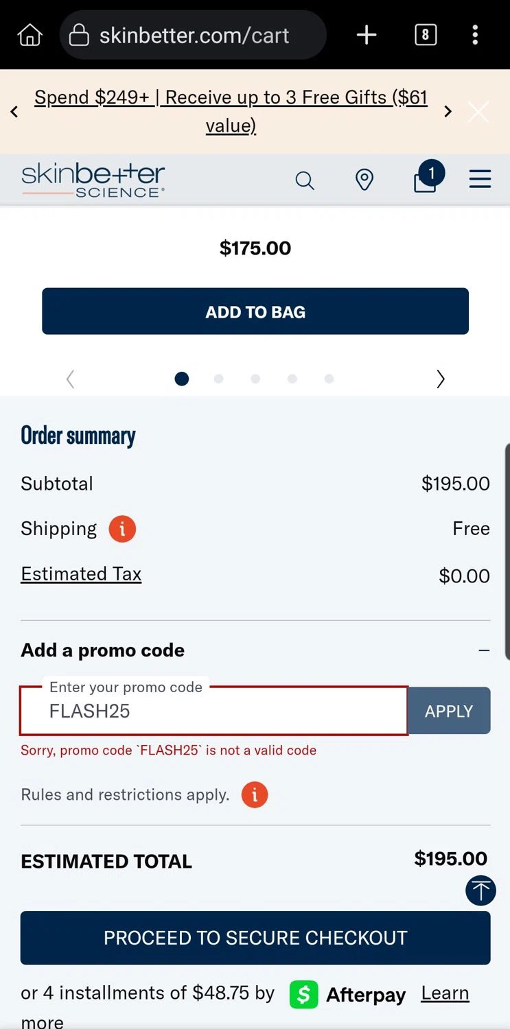Show next promo banner message
The image size is (510, 1029).
tap(448, 112)
